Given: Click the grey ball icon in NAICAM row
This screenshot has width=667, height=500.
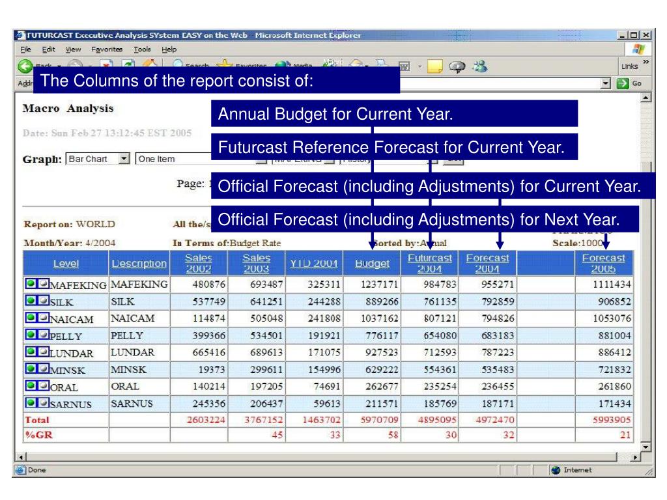Looking at the screenshot, I should [x=44, y=318].
